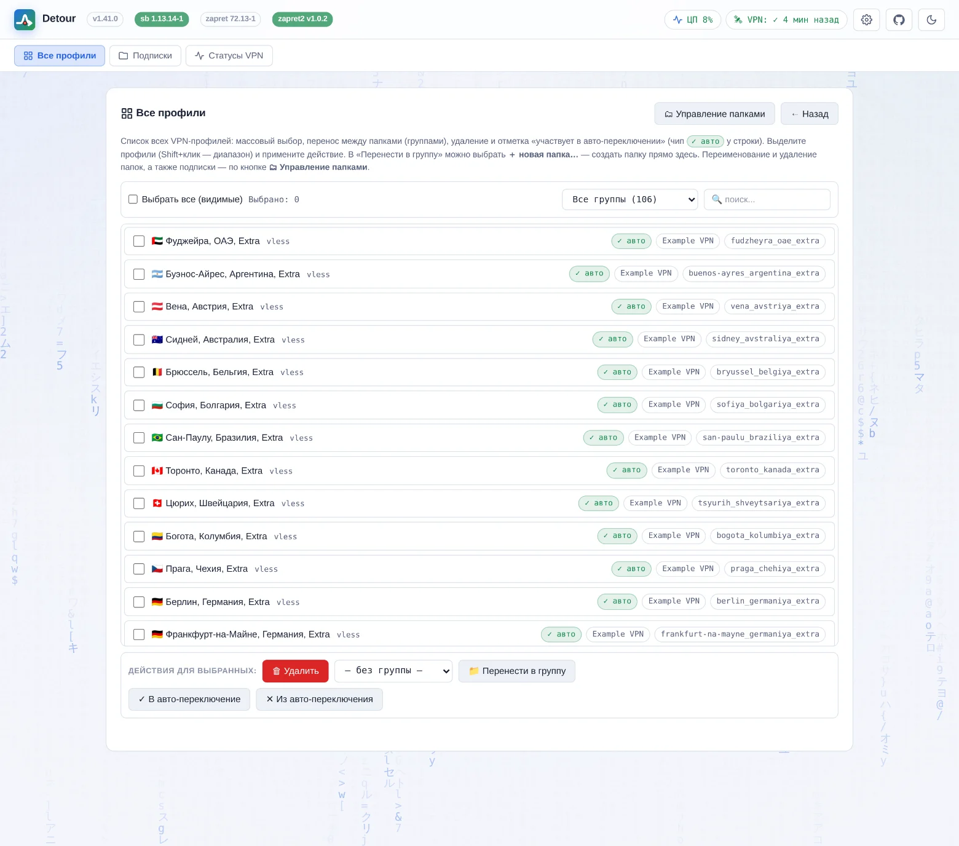Switch to the Все профили tab
Image resolution: width=959 pixels, height=846 pixels.
point(60,55)
